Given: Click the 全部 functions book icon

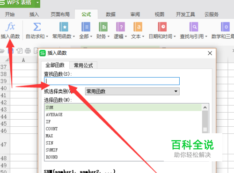Looking at the screenshot, I should (86, 27).
